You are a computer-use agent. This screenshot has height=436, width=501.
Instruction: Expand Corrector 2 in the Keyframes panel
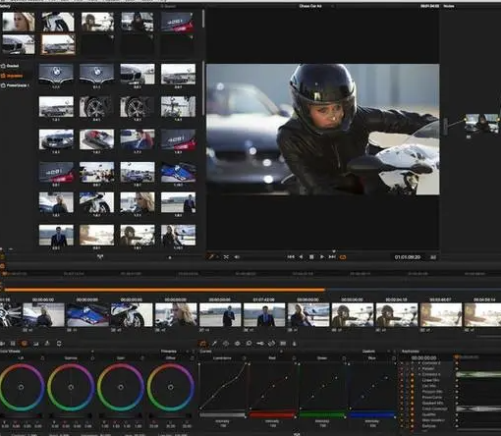[419, 363]
